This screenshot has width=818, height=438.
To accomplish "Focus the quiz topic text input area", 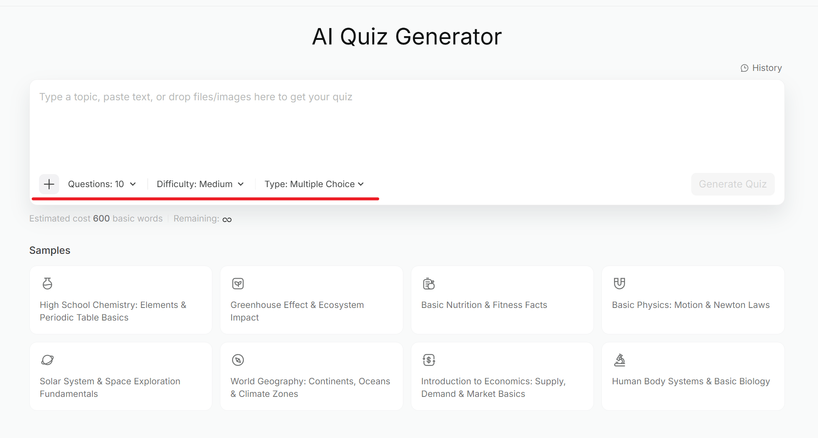I will 407,126.
